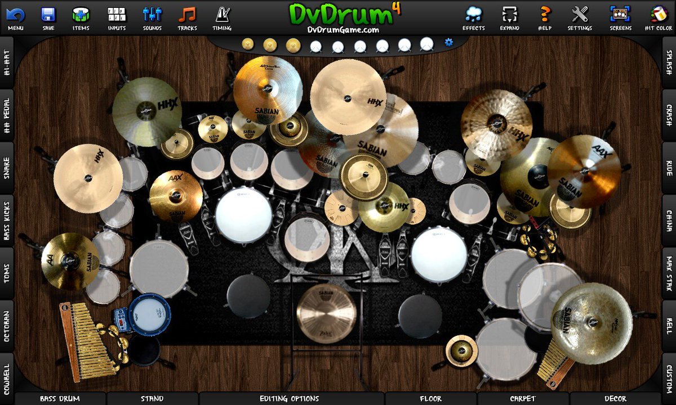Open the Timing metronome tool
The height and width of the screenshot is (405, 676).
(x=222, y=16)
